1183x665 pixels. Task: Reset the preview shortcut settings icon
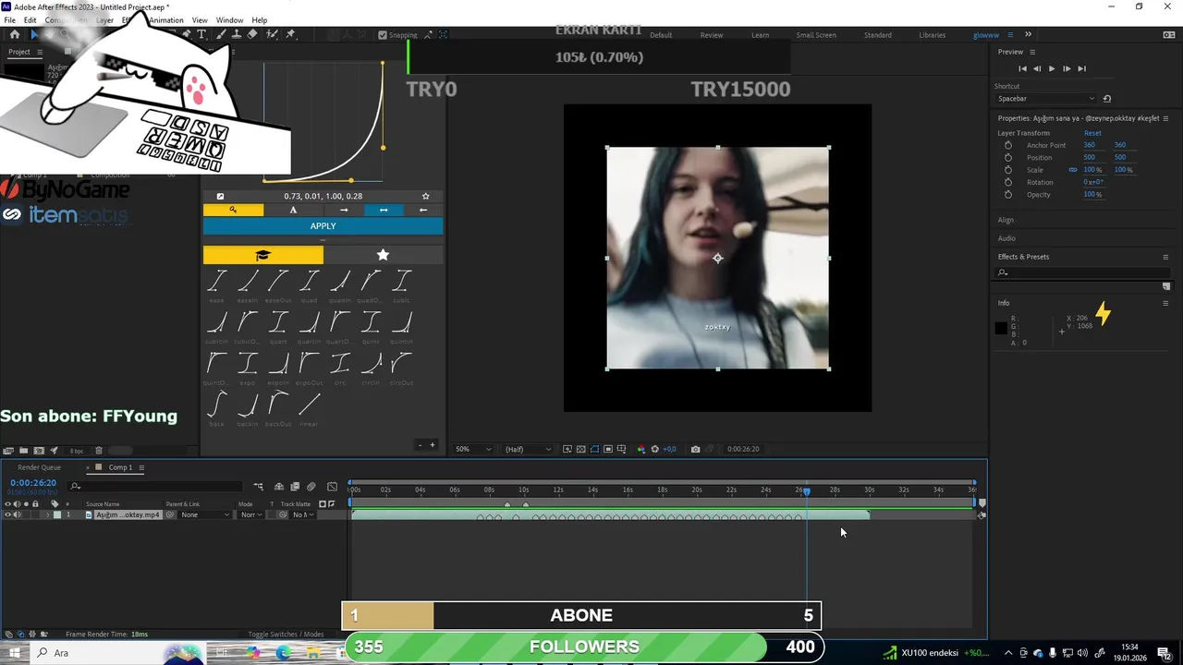(x=1107, y=98)
